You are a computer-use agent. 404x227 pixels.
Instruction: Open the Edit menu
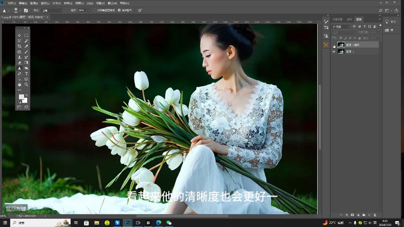coord(23,3)
